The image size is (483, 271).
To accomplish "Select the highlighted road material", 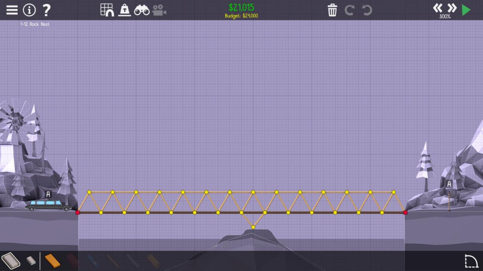I will (x=11, y=260).
